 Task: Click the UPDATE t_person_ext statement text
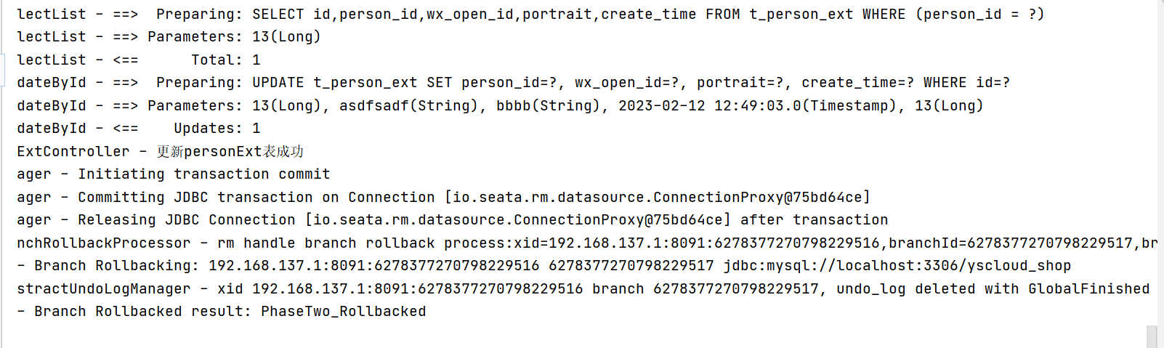(x=631, y=83)
